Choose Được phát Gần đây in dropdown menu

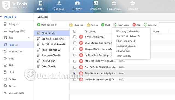point(131,46)
